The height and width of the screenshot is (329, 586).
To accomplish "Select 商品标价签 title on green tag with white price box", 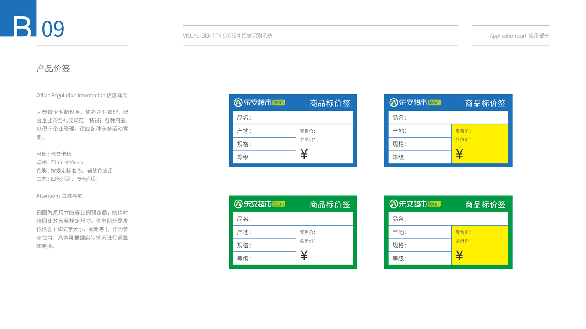I will point(330,205).
